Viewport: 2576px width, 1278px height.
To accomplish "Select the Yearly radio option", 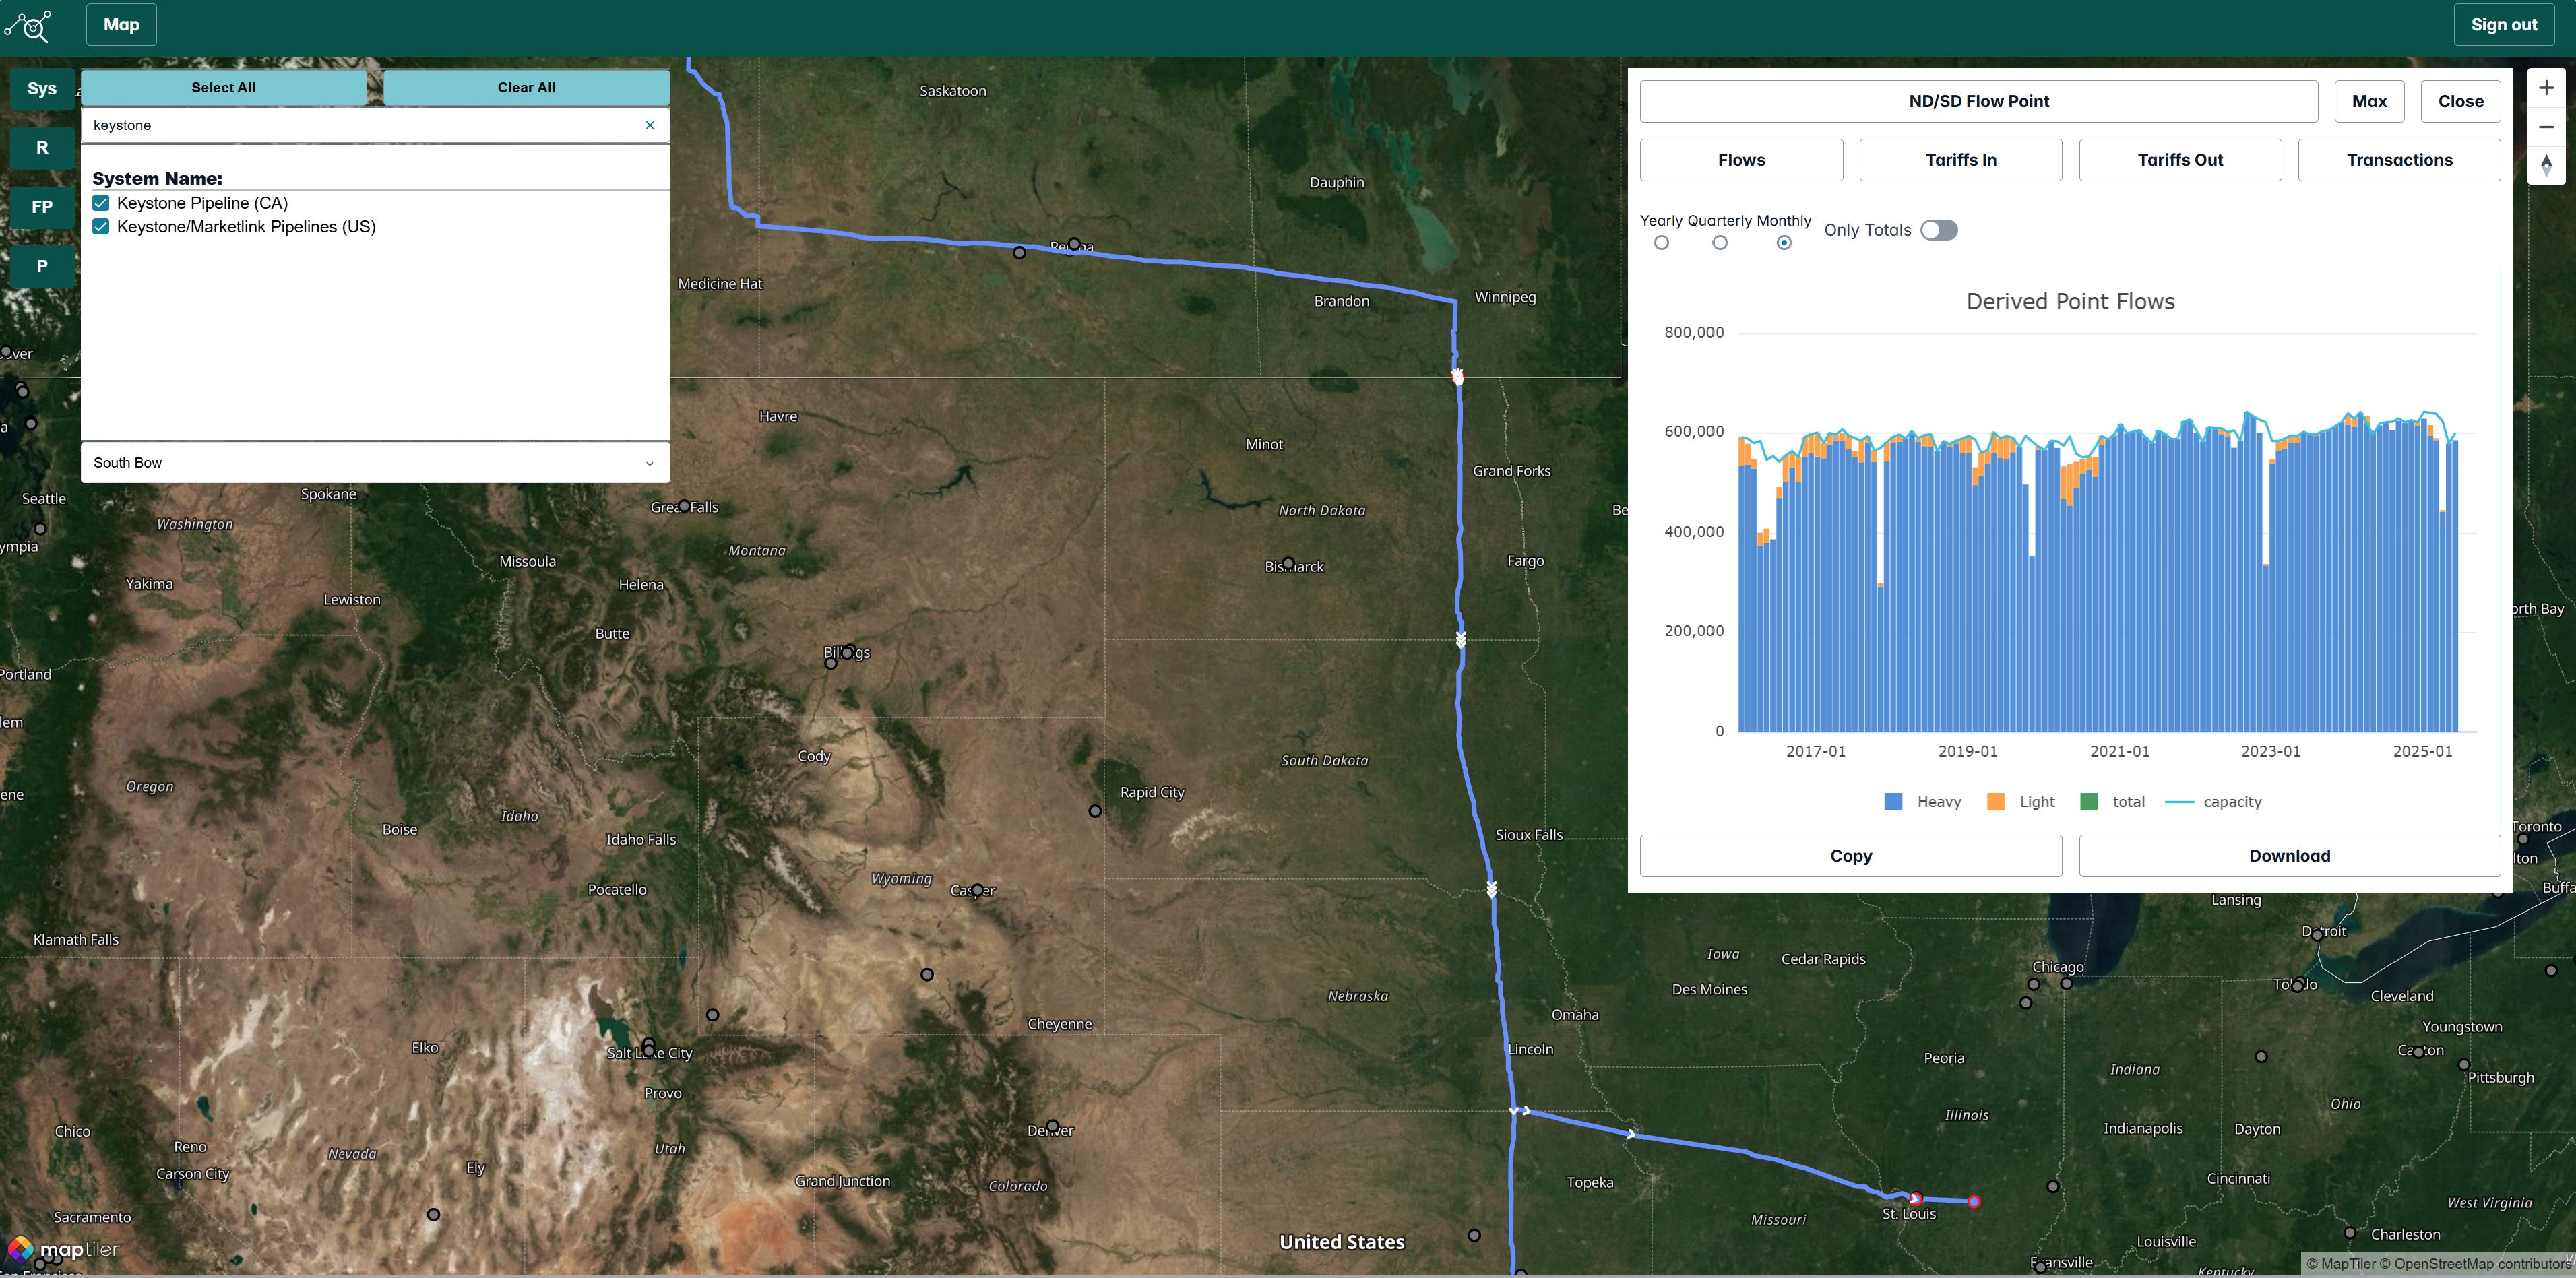I will coord(1661,243).
